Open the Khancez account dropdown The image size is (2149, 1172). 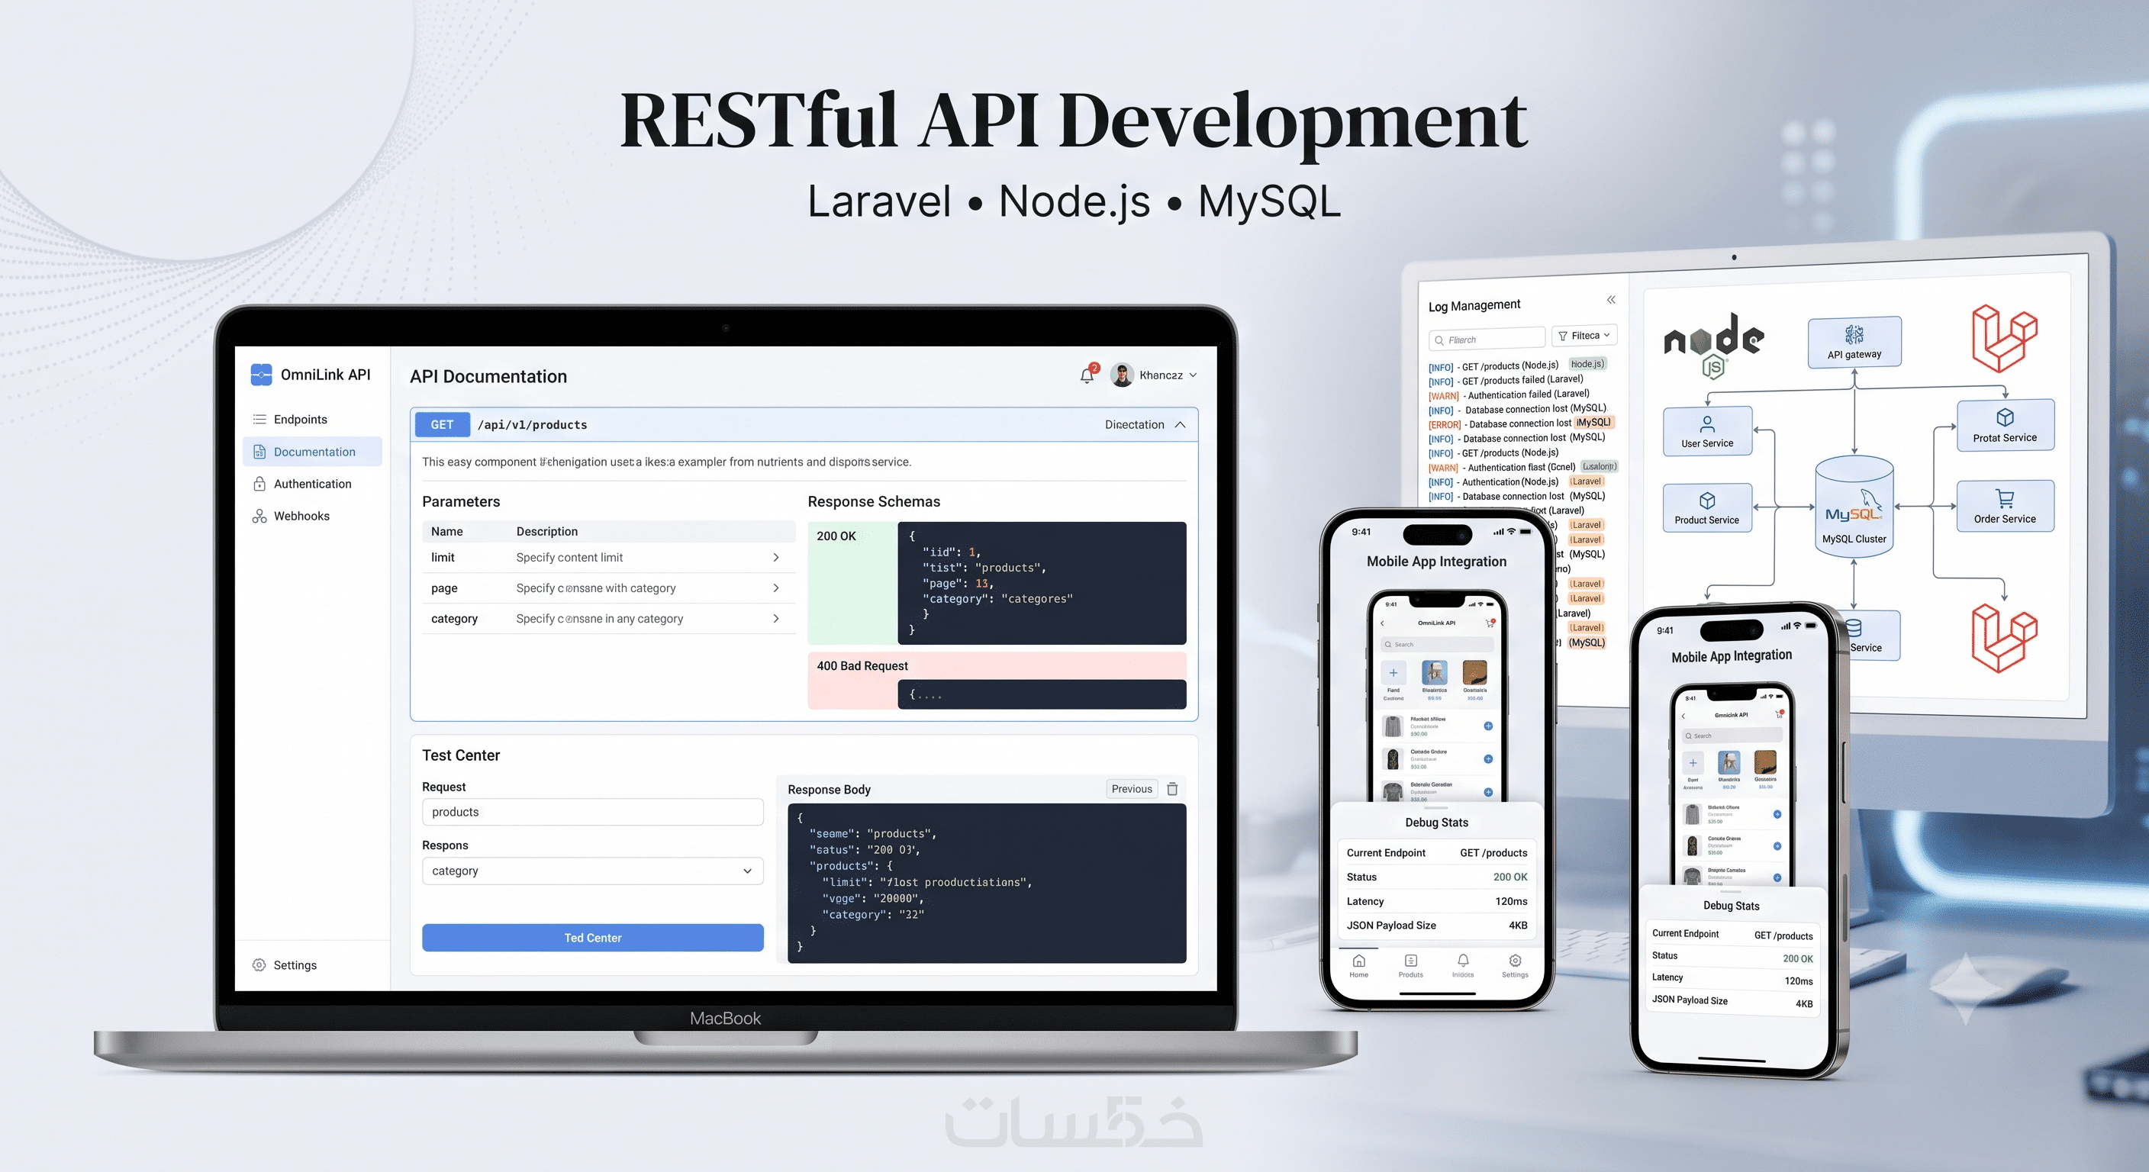coord(1168,375)
